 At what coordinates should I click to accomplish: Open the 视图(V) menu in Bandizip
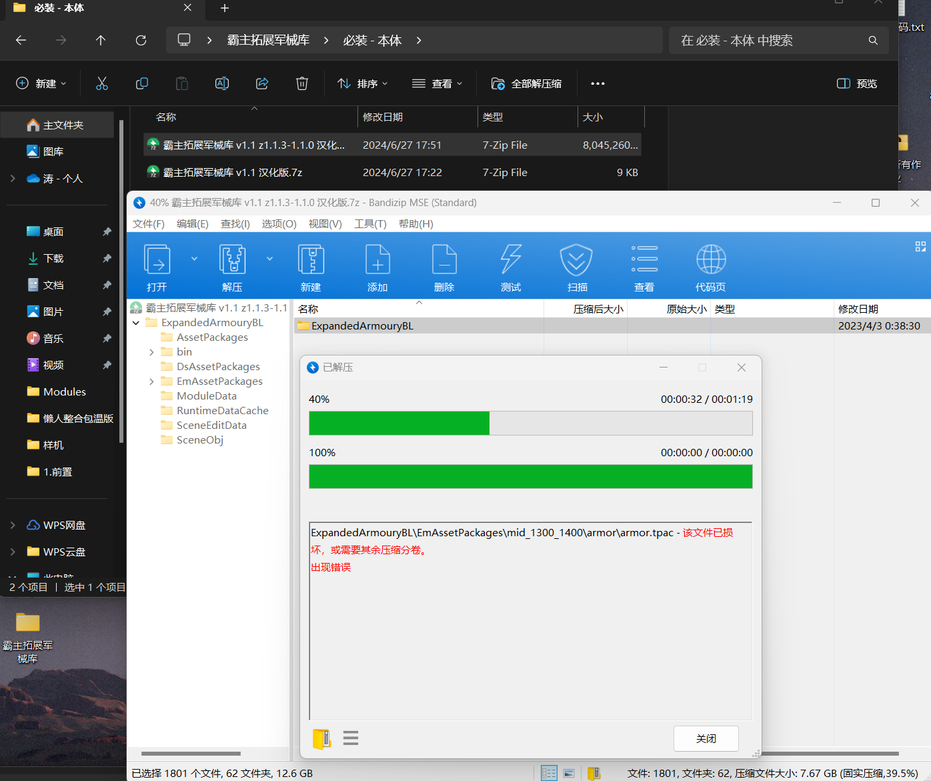click(x=325, y=224)
